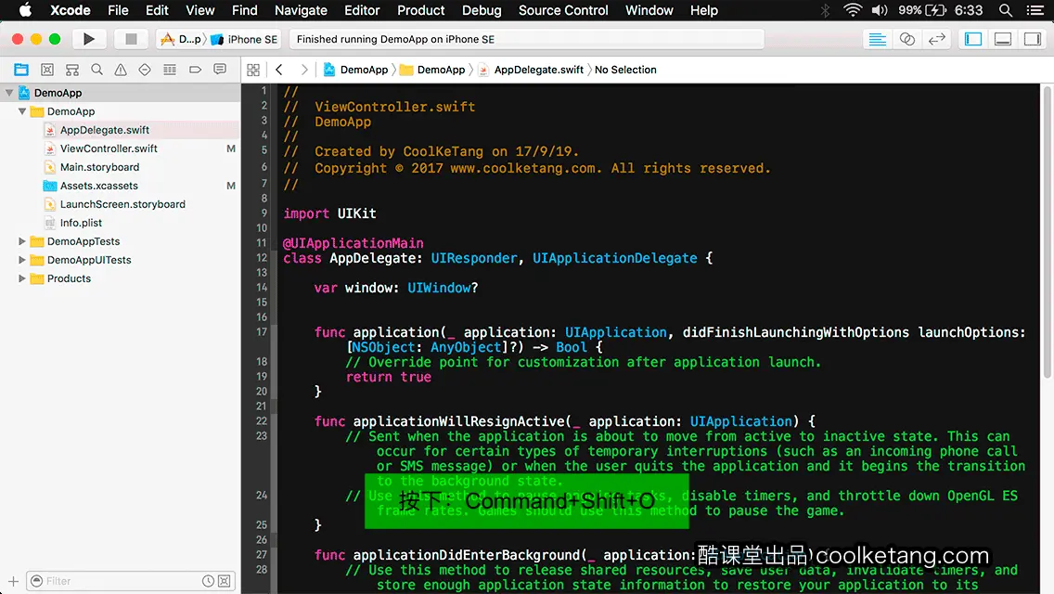Collapse the DemoApp group folder

(x=22, y=111)
